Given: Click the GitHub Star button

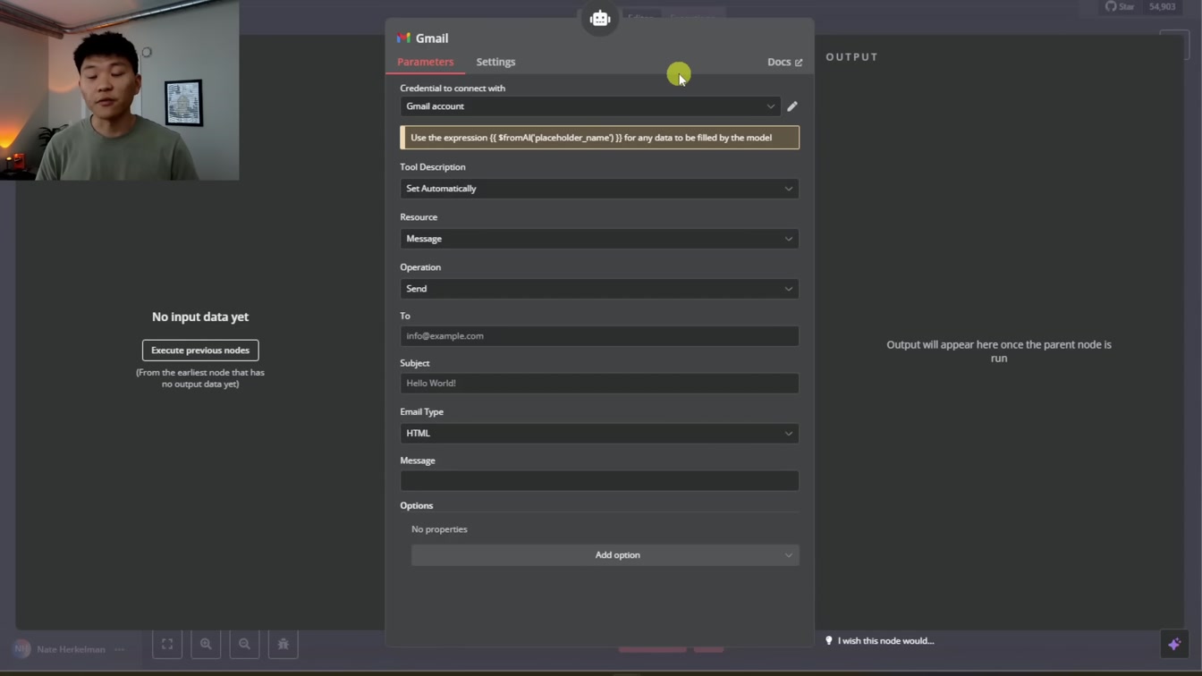Looking at the screenshot, I should (1120, 6).
